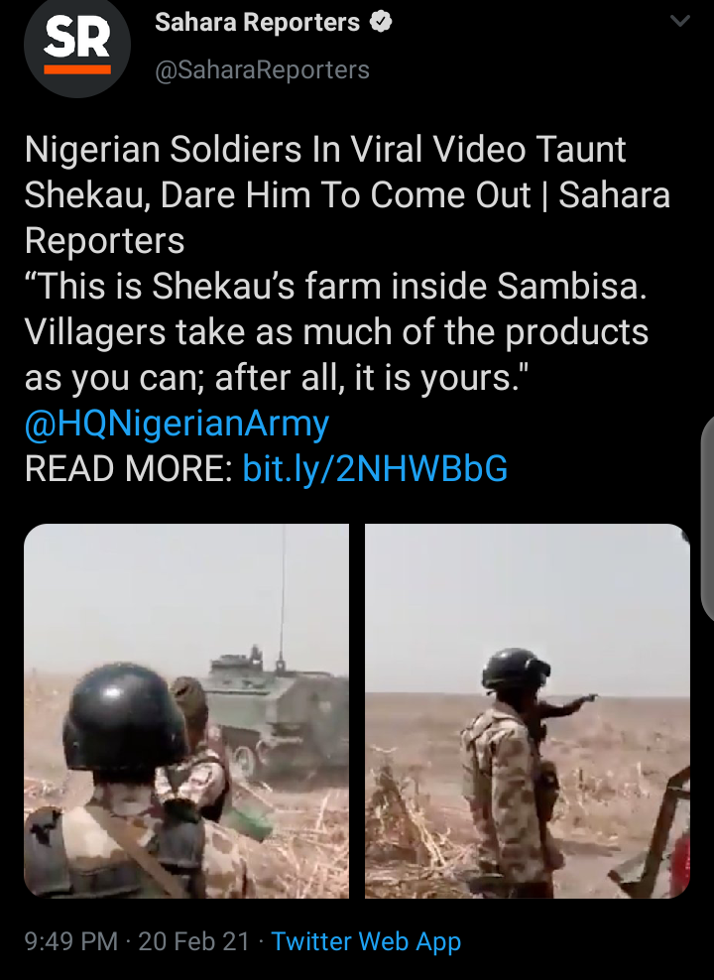Open the @SaharaReporters handle
The width and height of the screenshot is (714, 980).
coord(262,70)
